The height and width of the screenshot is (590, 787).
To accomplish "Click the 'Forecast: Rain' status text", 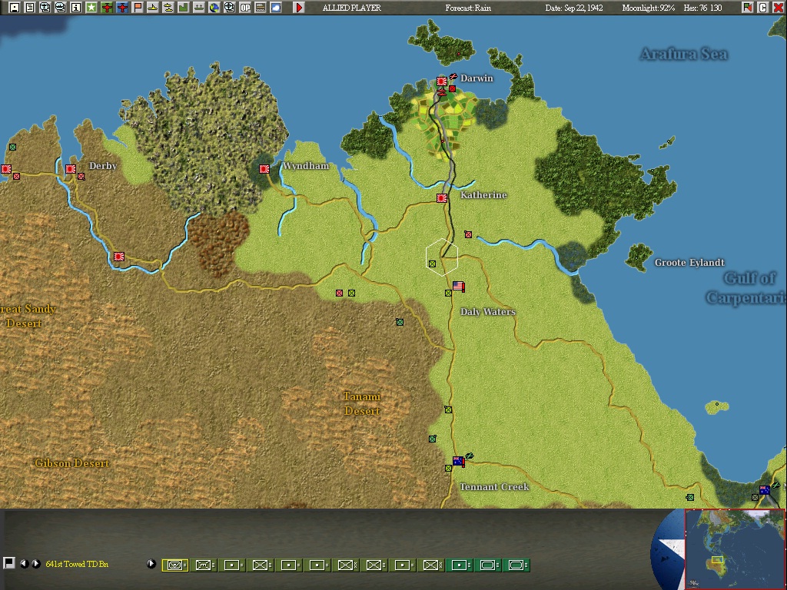I will pyautogui.click(x=468, y=8).
